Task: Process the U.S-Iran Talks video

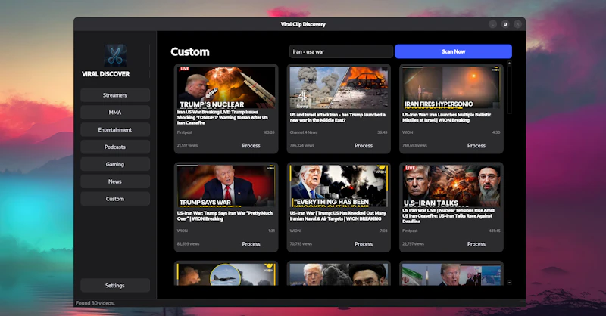Action: [476, 244]
